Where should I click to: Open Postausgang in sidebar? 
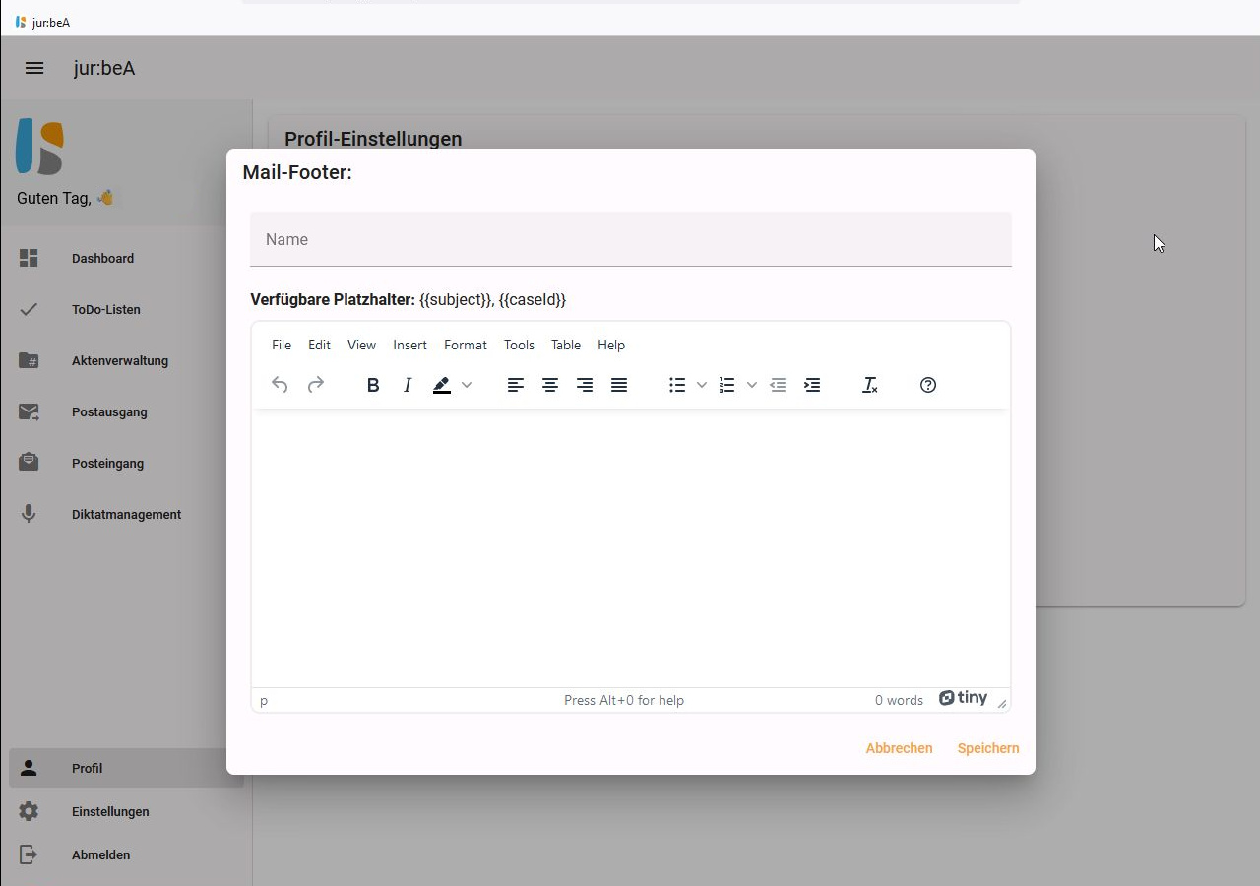pos(126,411)
